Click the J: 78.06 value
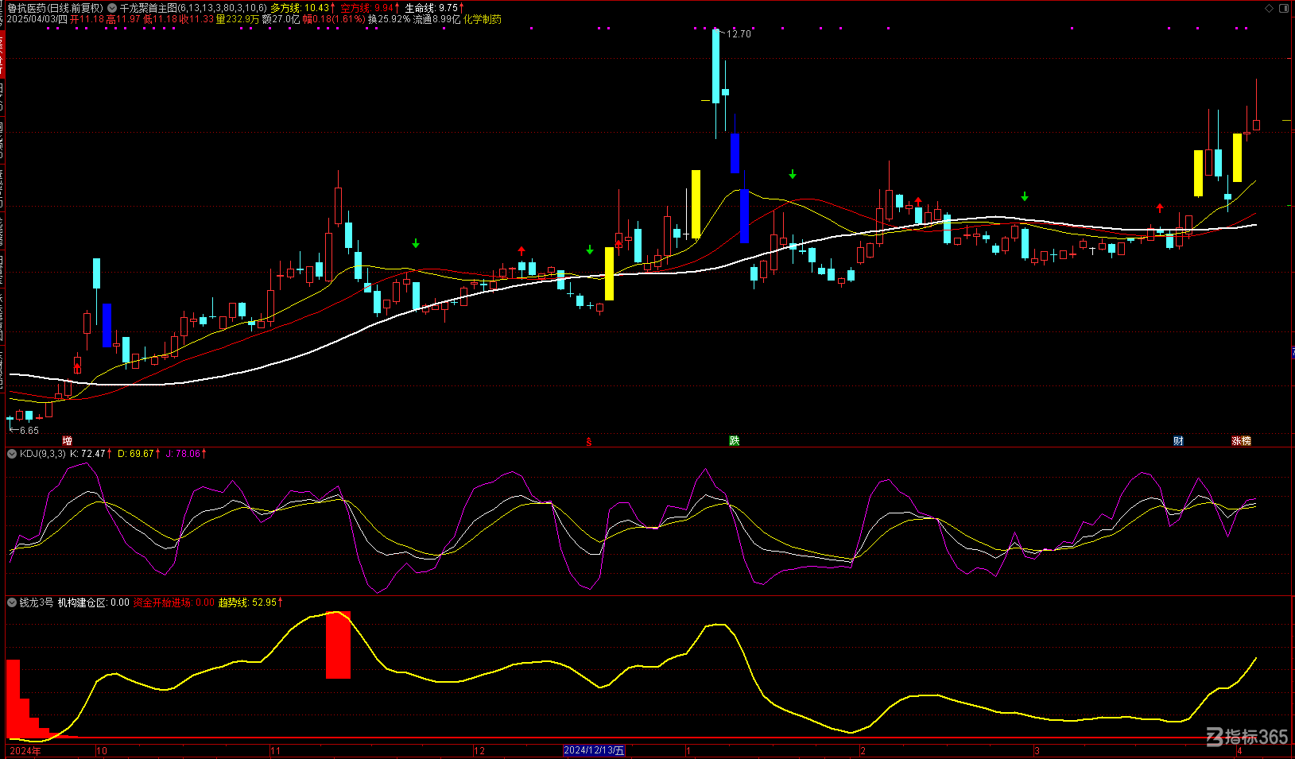1295x759 pixels. 184,454
